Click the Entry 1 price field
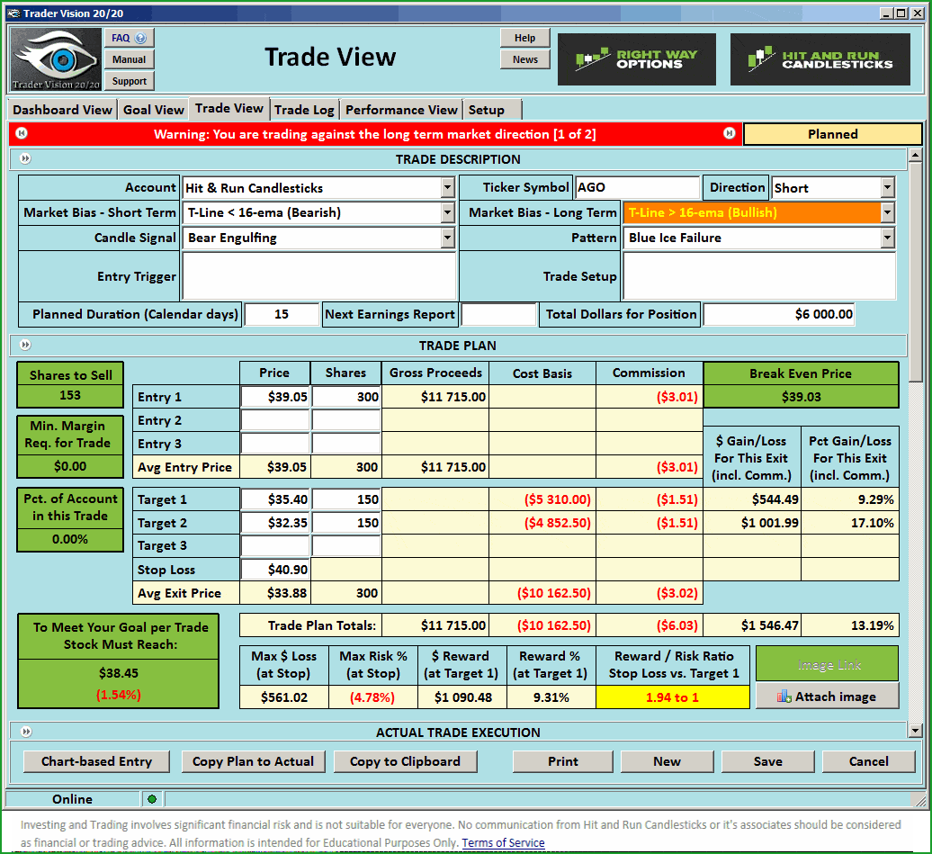This screenshot has height=854, width=932. [x=275, y=397]
